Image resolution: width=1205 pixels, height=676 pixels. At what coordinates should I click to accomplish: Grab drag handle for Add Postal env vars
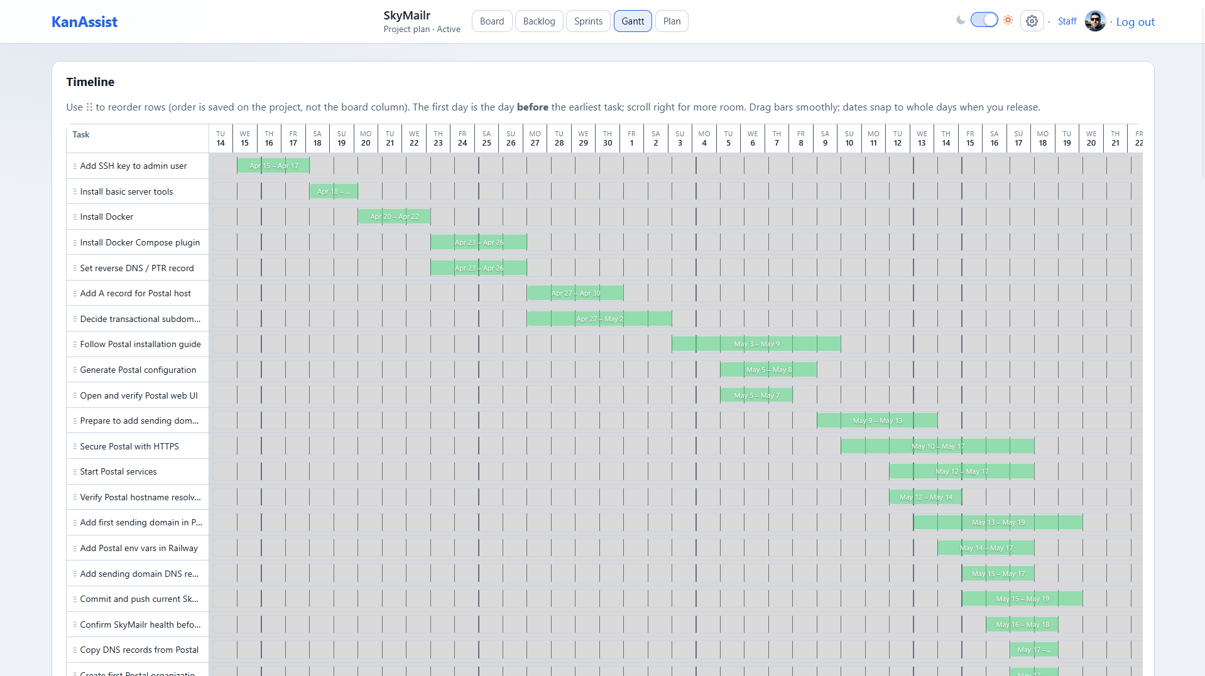75,549
